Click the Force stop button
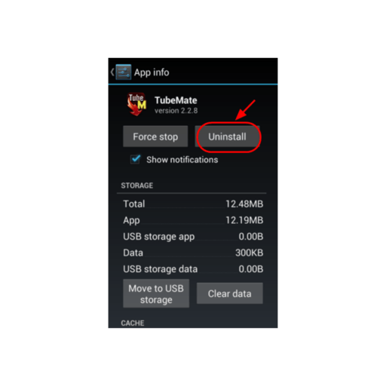This screenshot has width=386, height=386. 155,136
